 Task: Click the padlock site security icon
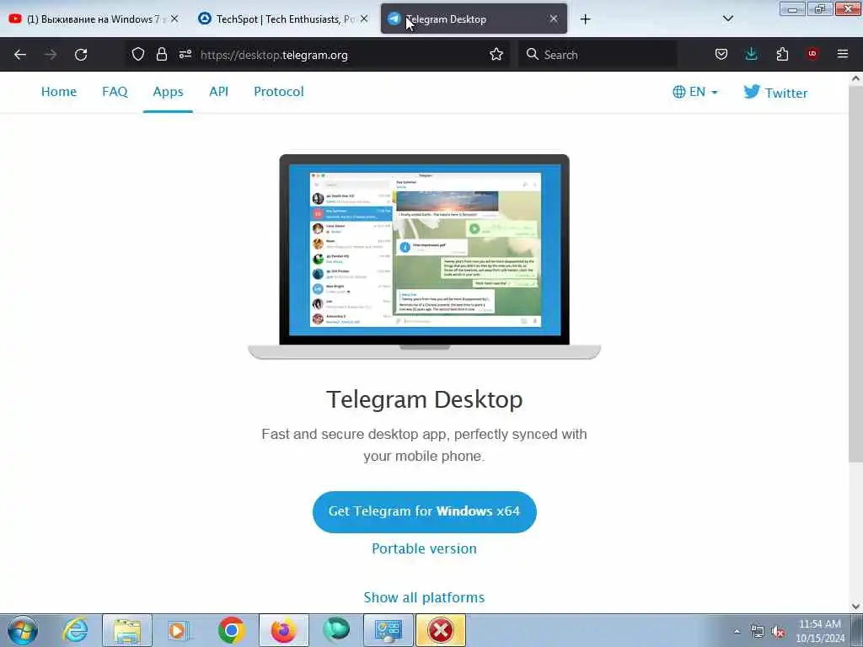tap(161, 54)
